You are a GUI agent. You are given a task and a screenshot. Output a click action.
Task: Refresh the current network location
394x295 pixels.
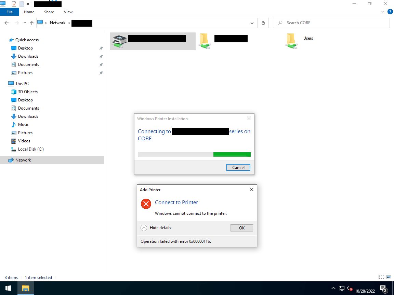click(263, 23)
